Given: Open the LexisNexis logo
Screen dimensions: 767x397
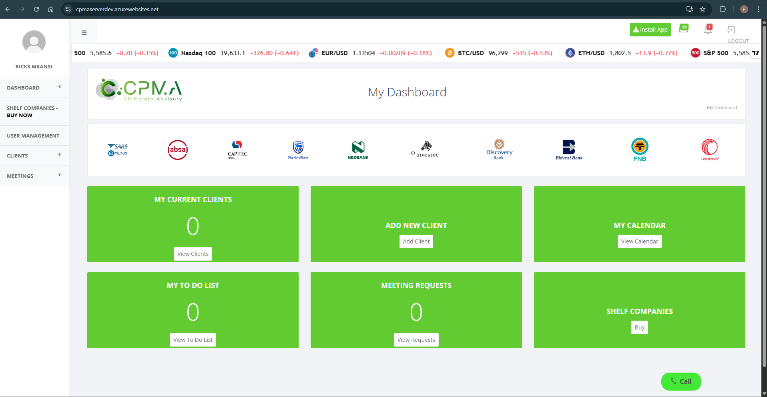Looking at the screenshot, I should click(710, 150).
